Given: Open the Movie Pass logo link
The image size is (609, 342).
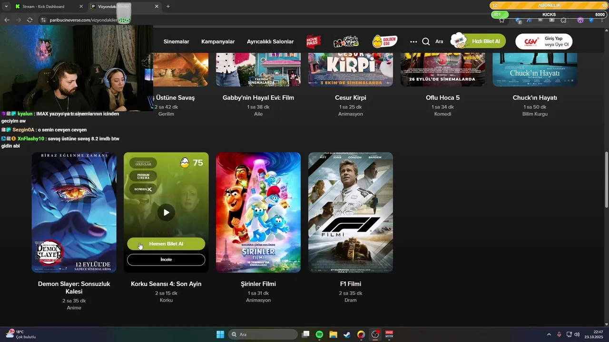Looking at the screenshot, I should point(314,41).
